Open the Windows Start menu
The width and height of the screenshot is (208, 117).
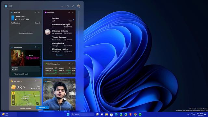click(68, 114)
